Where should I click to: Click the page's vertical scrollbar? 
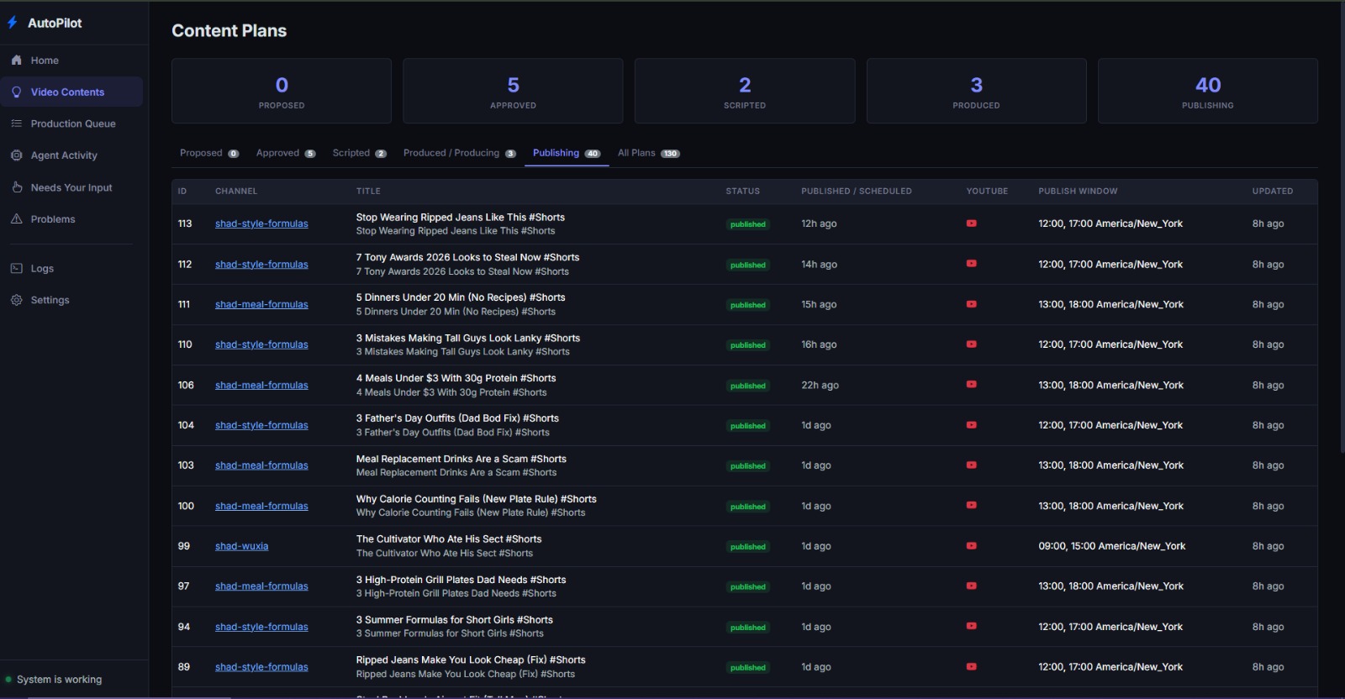click(1341, 227)
